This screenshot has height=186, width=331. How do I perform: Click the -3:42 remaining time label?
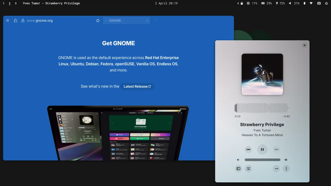(x=286, y=117)
